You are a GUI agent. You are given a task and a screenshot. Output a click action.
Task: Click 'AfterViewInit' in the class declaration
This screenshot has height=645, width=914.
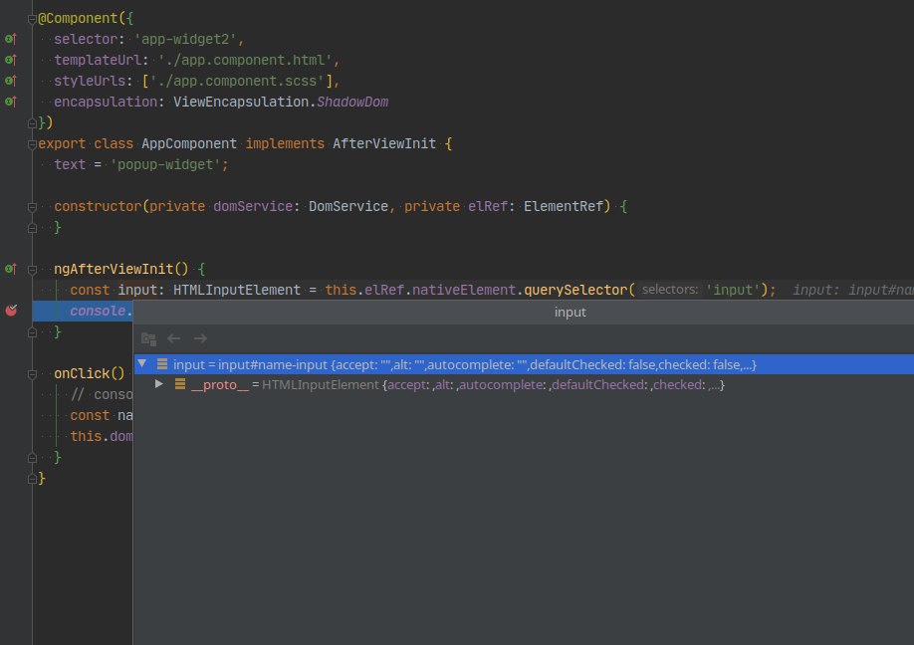[x=384, y=144]
